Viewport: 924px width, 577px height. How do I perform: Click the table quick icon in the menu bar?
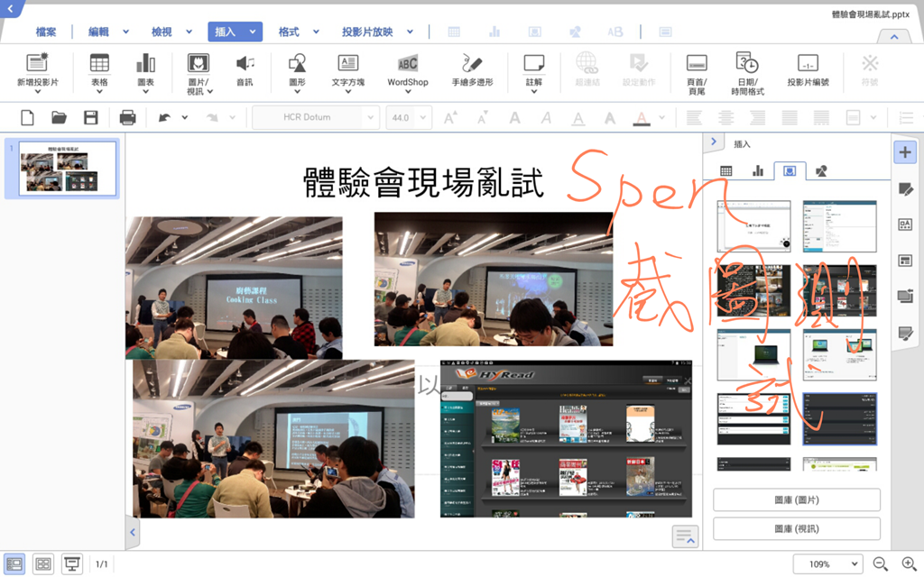coord(454,32)
